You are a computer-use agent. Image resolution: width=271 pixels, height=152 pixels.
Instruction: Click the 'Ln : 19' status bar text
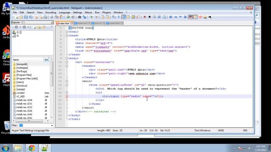click(143, 130)
